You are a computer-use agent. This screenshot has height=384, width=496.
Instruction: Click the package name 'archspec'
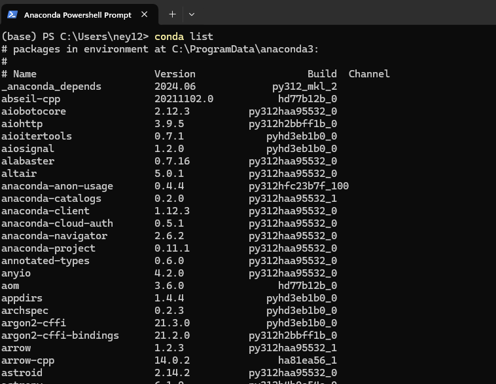pyautogui.click(x=25, y=311)
